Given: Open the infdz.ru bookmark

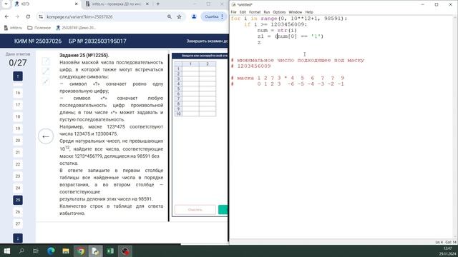Looking at the screenshot, I should click(13, 28).
